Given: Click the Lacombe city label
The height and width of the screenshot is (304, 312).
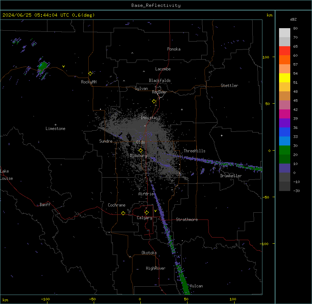Looking at the screenshot, I should point(163,69).
